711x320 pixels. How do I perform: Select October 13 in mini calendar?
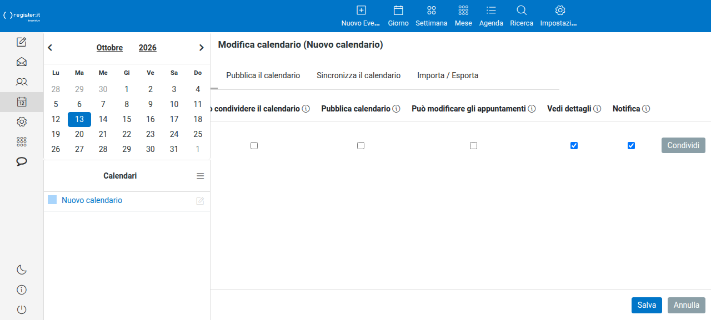pyautogui.click(x=79, y=119)
